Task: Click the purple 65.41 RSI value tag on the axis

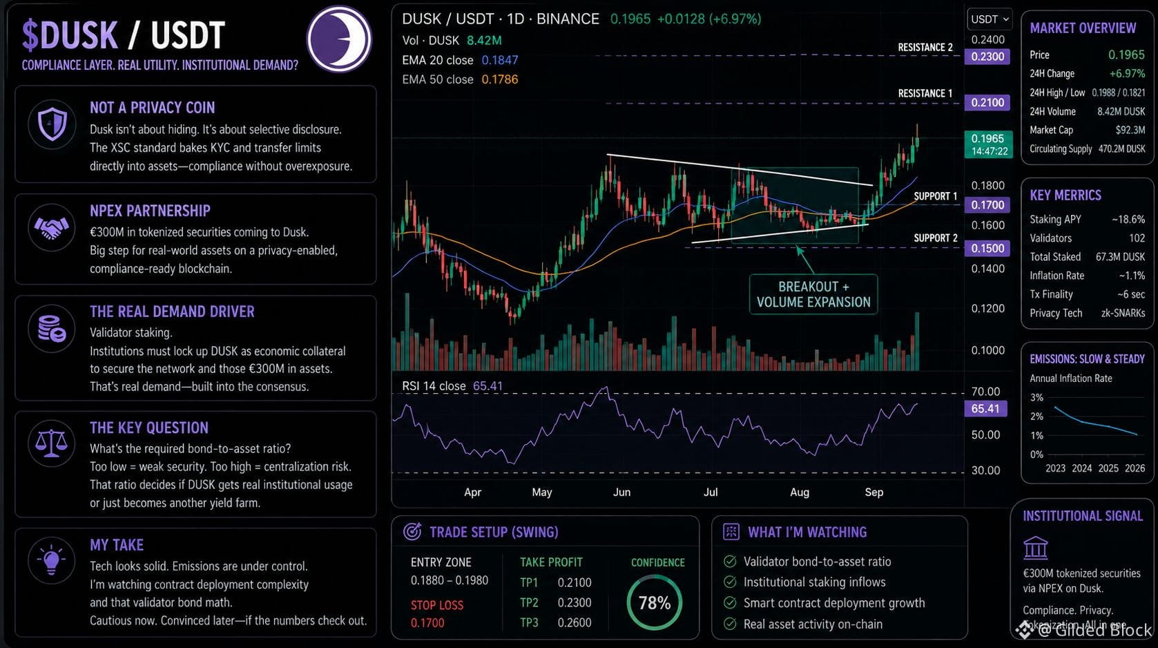Action: tap(985, 409)
